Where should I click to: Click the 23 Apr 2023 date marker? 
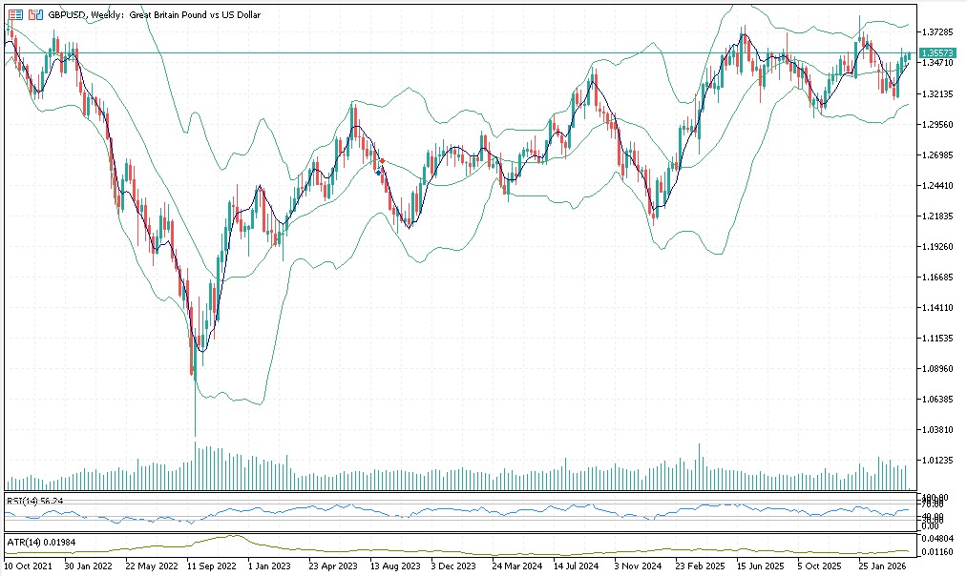[x=331, y=566]
